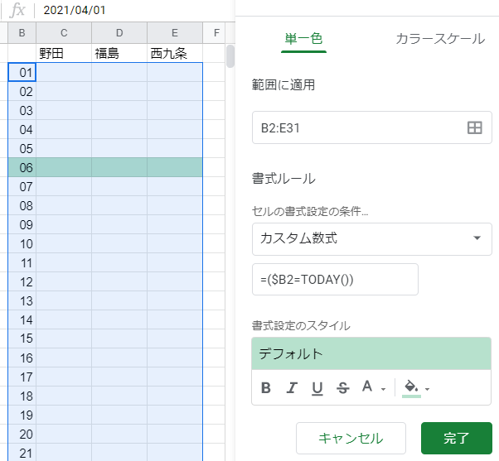Click the text color A icon
This screenshot has width=499, height=461.
coord(367,387)
